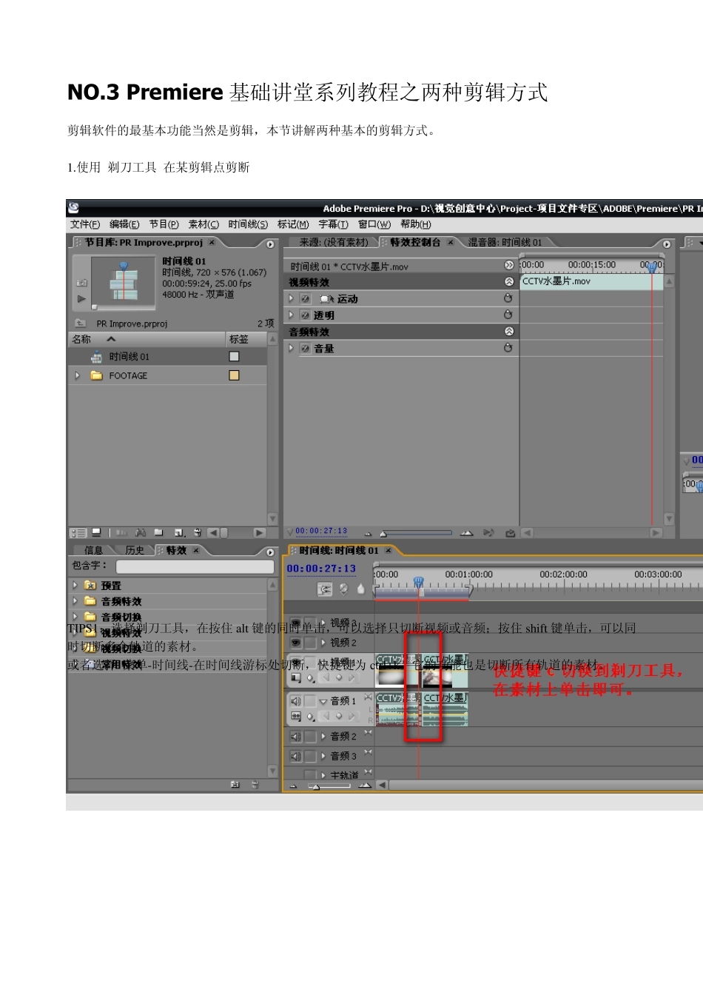Image resolution: width=703 pixels, height=995 pixels.
Task: Expand the 预置 effects folder
Action: pos(75,585)
